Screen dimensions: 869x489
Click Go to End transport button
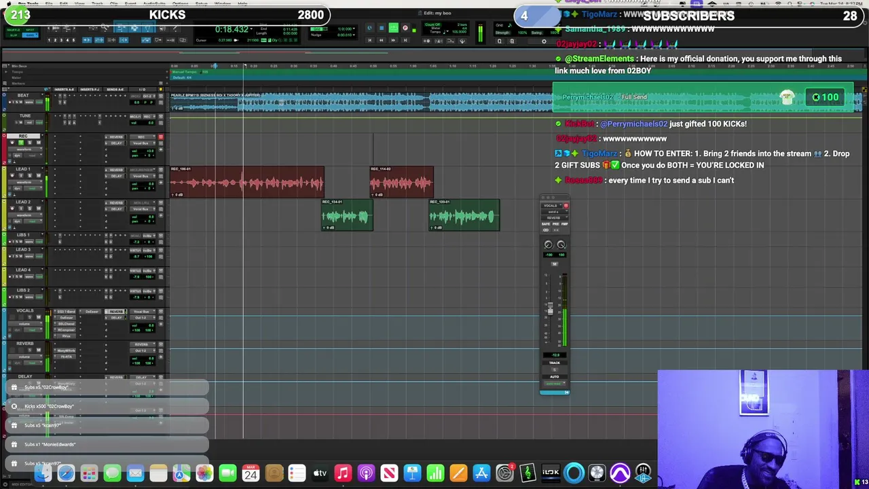[405, 40]
